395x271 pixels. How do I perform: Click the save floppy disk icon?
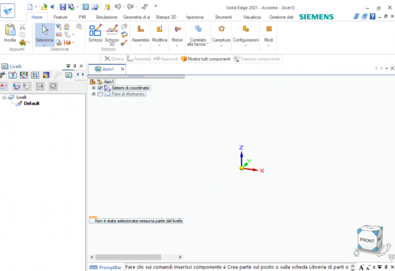pyautogui.click(x=63, y=7)
